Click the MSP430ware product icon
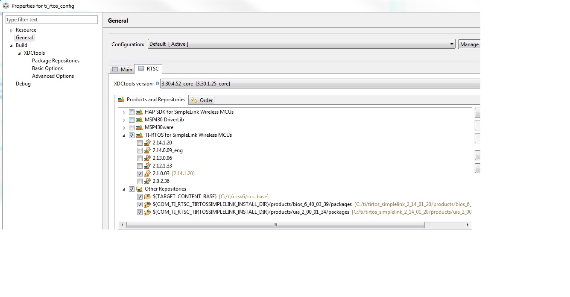Viewport: 570px width, 297px height. pos(139,127)
